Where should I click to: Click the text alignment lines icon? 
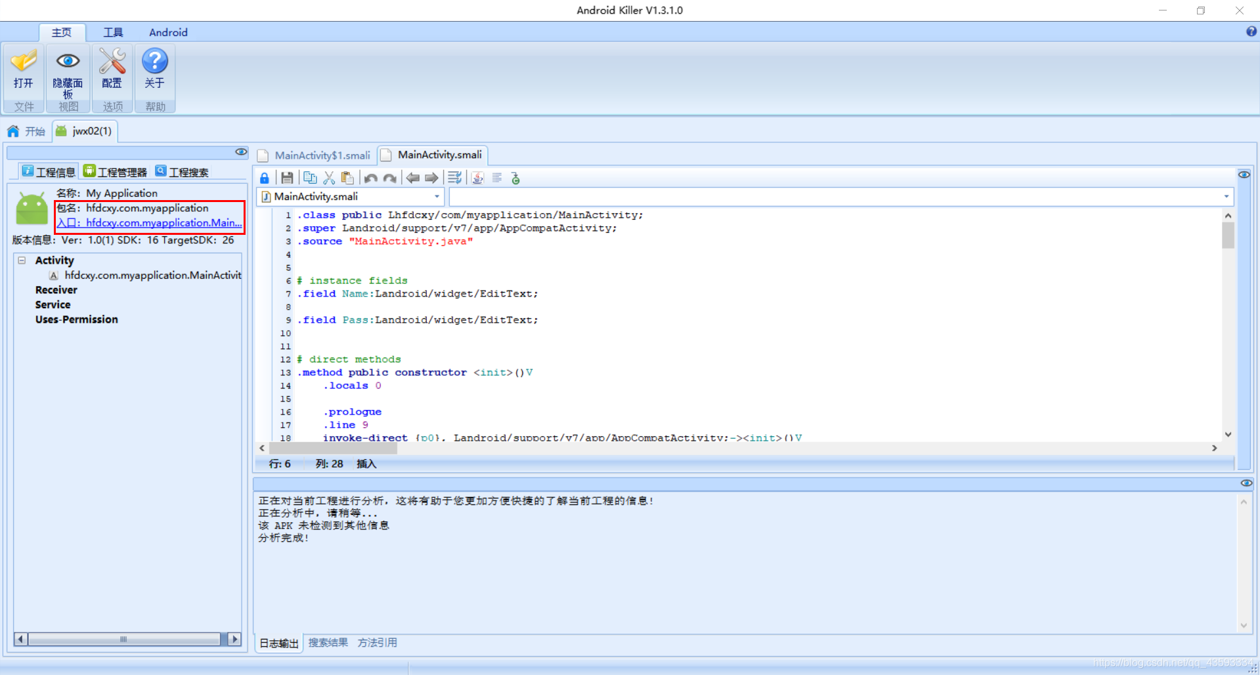click(497, 178)
